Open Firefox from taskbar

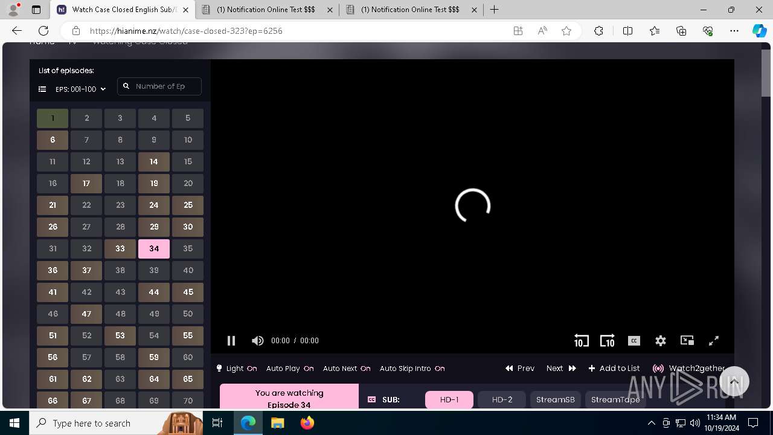(x=307, y=423)
